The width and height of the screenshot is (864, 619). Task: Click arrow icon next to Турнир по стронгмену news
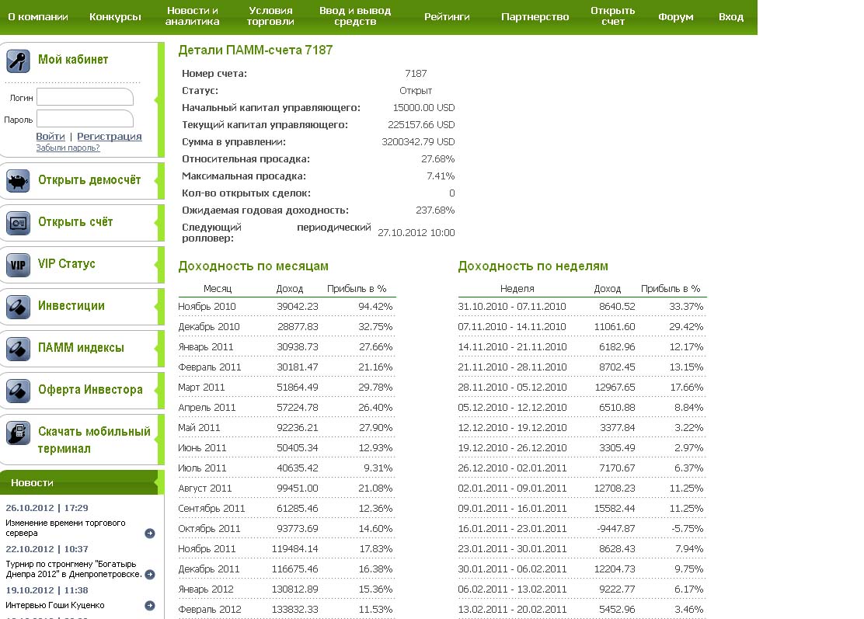149,575
